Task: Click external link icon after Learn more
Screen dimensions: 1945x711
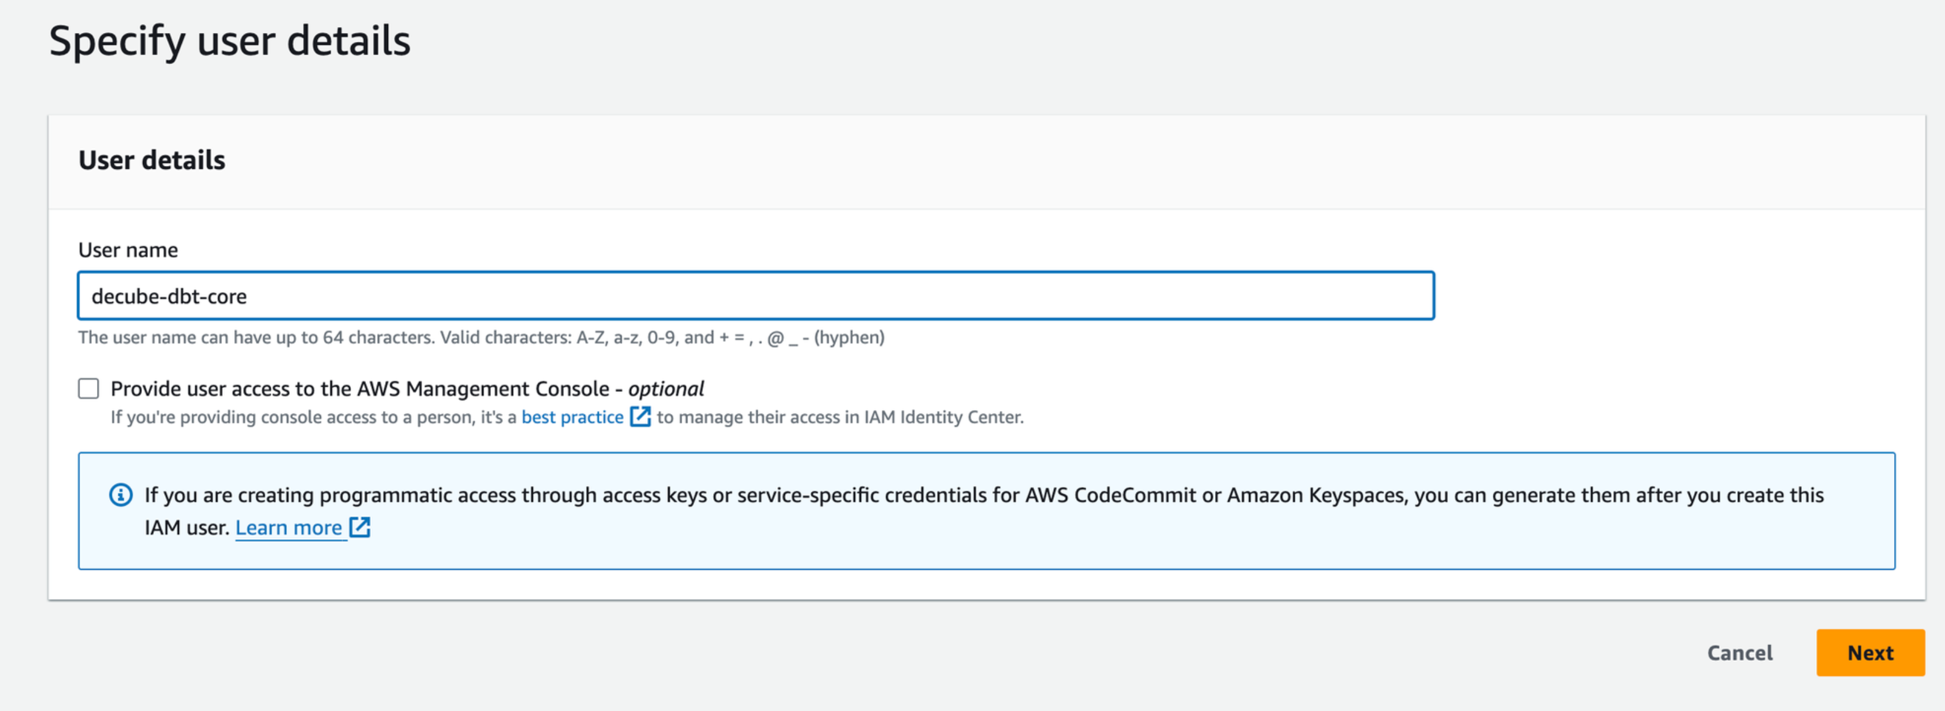Action: (x=360, y=527)
